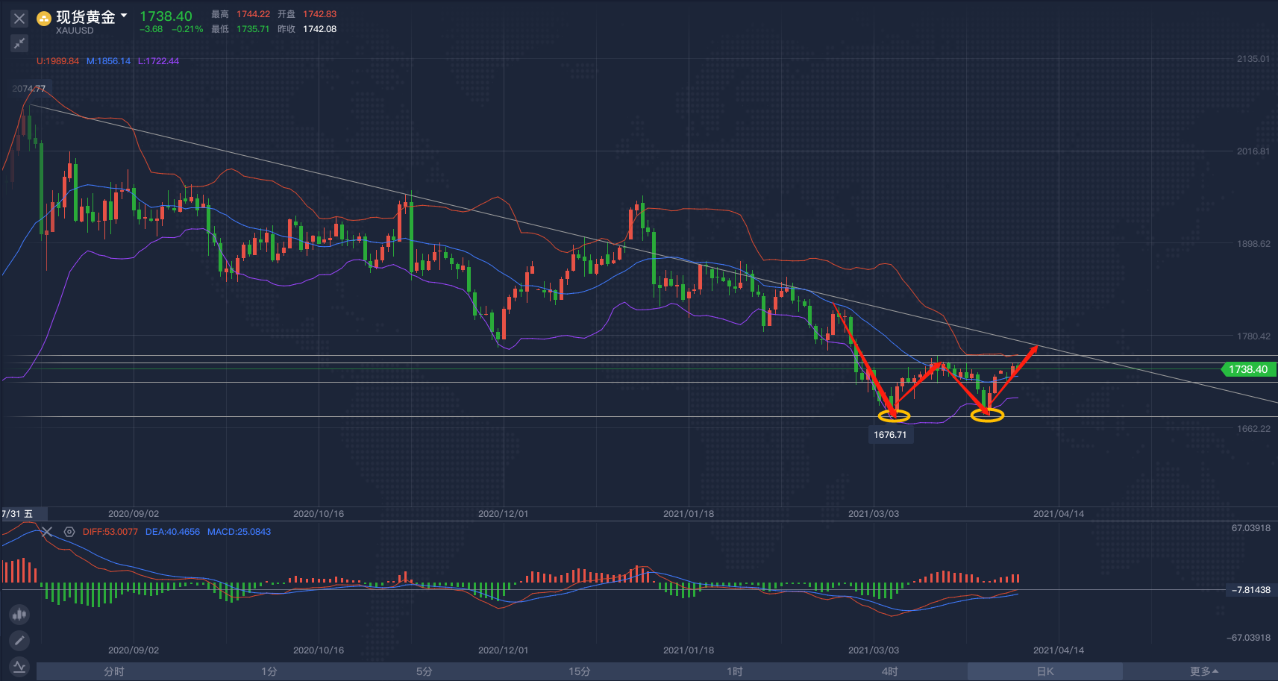1278x681 pixels.
Task: Select the 日K daily timeframe tab
Action: 1045,671
